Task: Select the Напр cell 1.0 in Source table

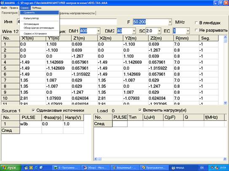Action: 73,124
